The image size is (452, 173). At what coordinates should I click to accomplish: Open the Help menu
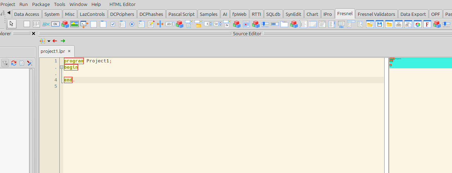pyautogui.click(x=96, y=4)
